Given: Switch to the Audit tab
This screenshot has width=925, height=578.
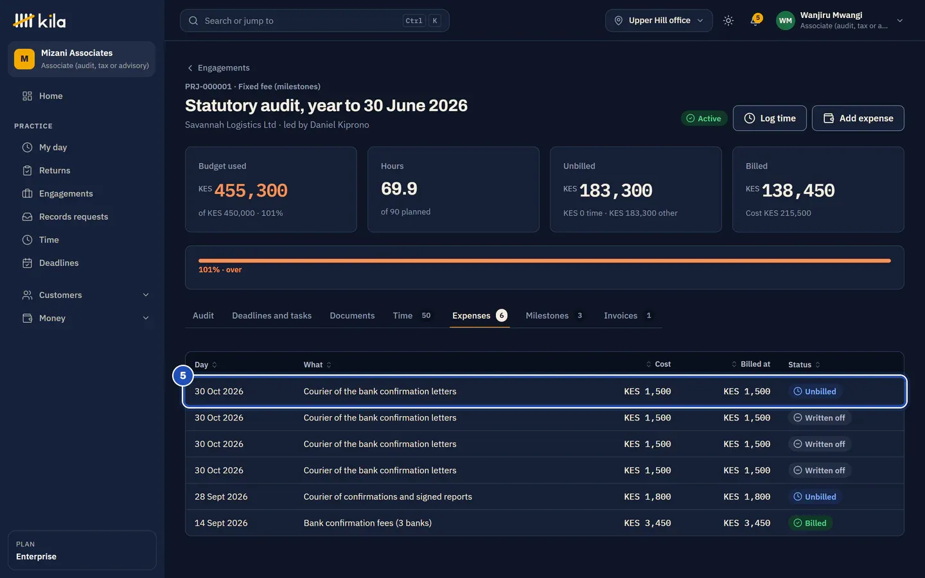Looking at the screenshot, I should click(203, 315).
